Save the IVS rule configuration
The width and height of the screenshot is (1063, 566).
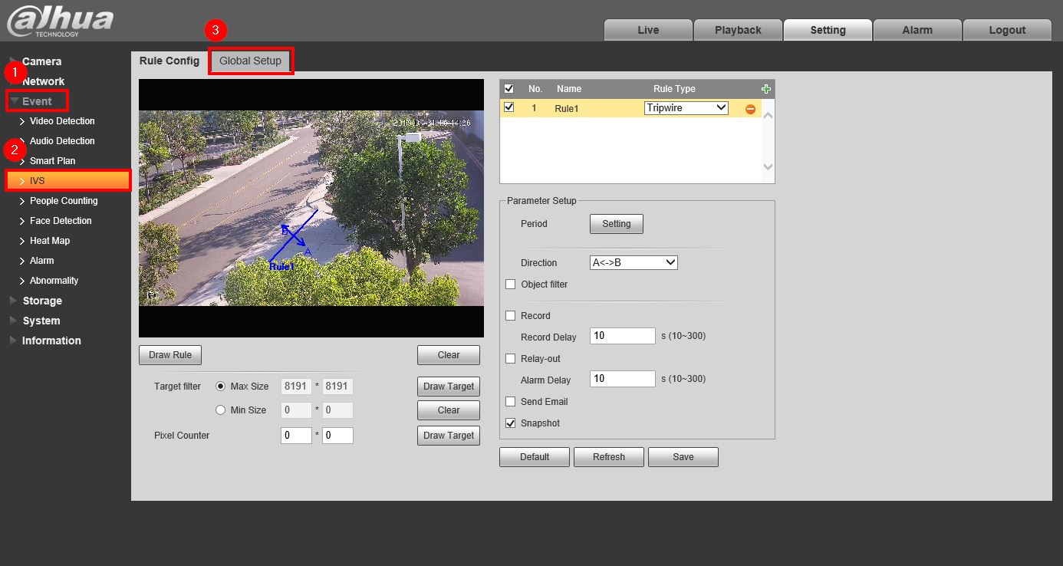[683, 457]
